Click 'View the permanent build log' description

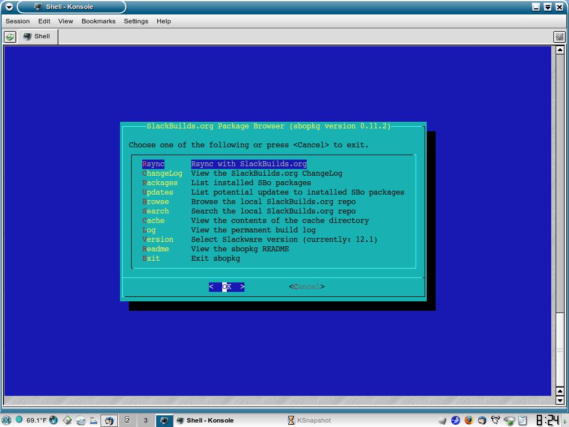pos(253,230)
